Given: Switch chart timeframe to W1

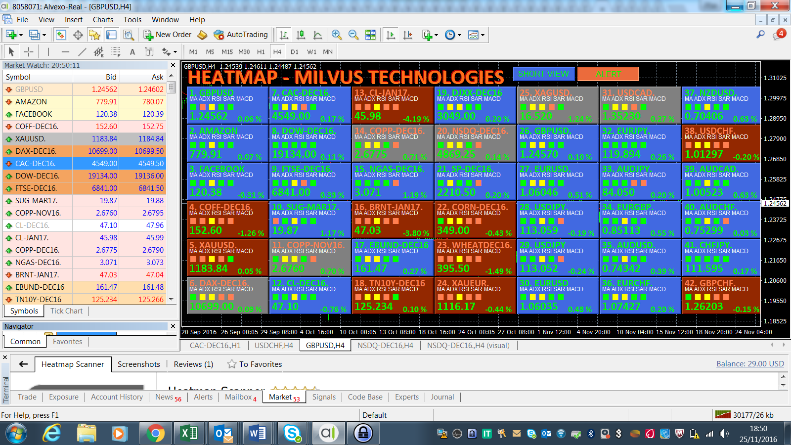Looking at the screenshot, I should 311,52.
